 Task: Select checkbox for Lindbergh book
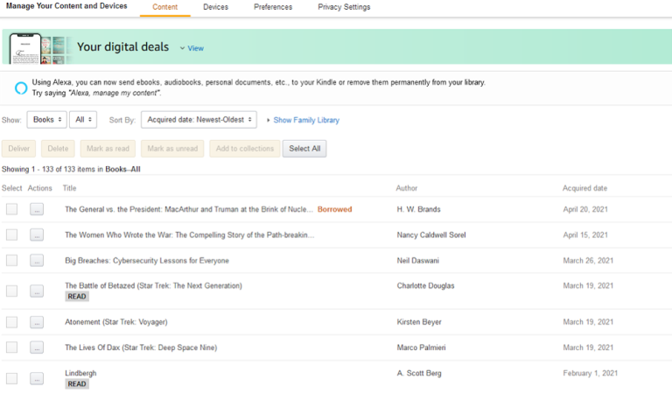(x=11, y=378)
